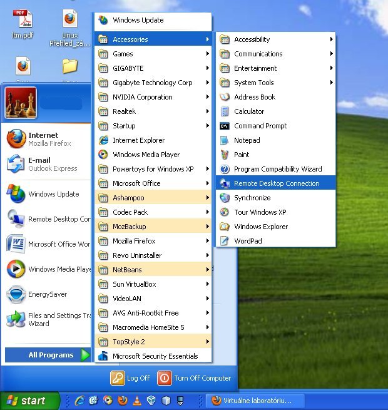The height and width of the screenshot is (410, 388).
Task: Click Firefox quick launch icon
Action: (x=123, y=401)
